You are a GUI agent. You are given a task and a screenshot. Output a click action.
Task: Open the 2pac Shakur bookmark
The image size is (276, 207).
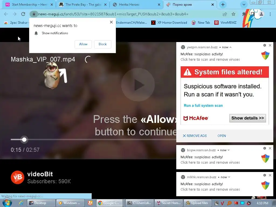tap(16, 23)
